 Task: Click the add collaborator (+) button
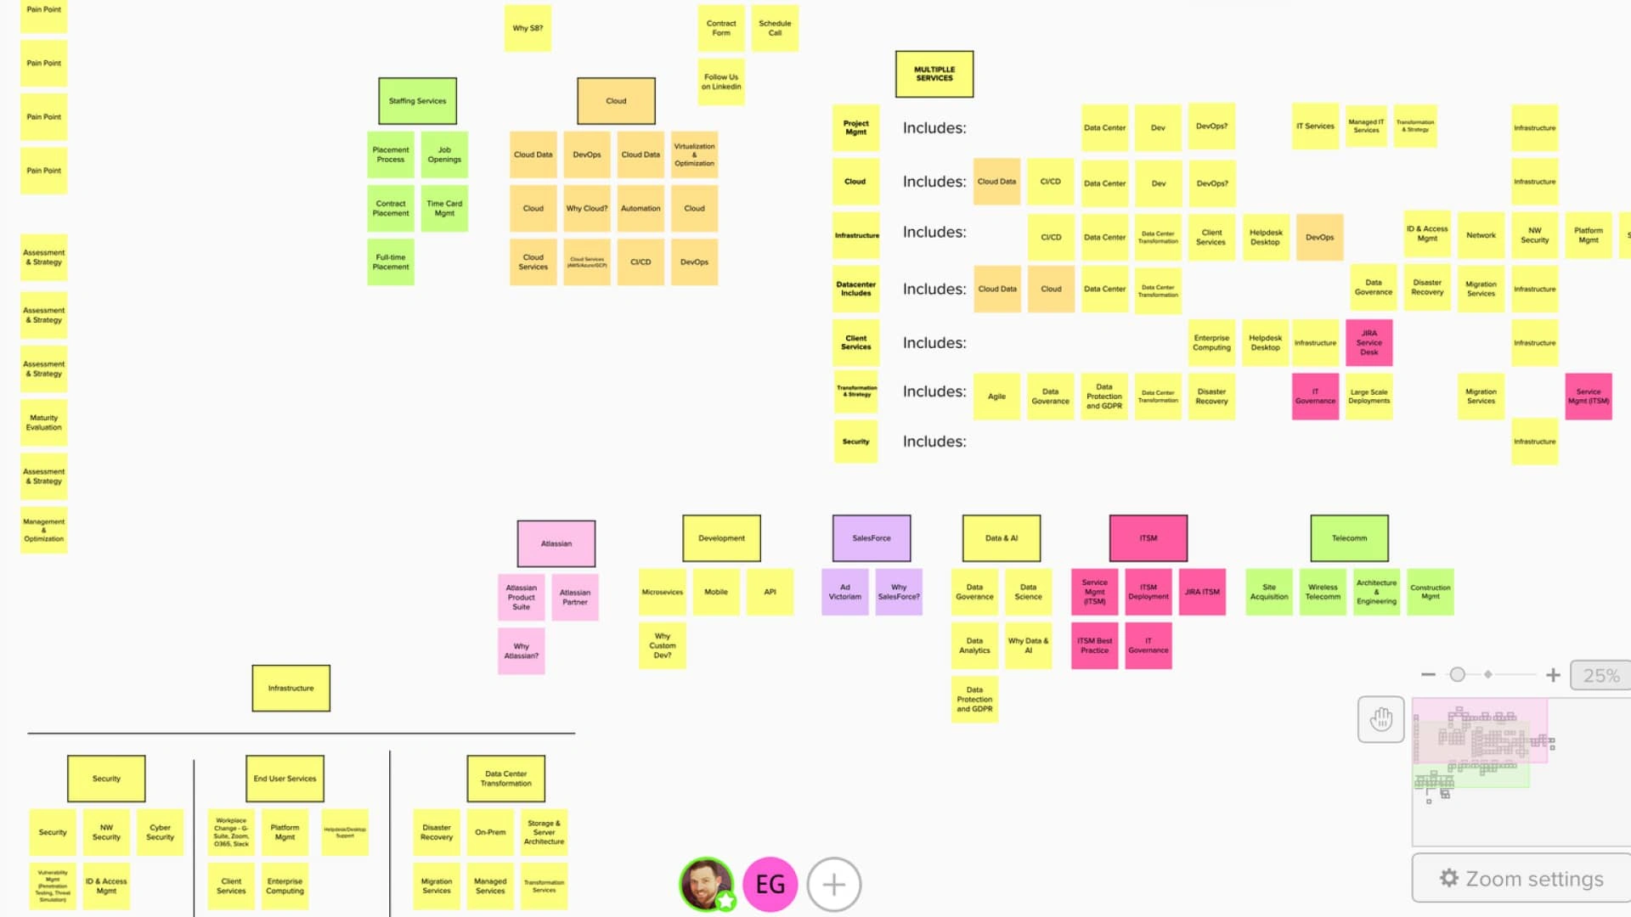833,885
